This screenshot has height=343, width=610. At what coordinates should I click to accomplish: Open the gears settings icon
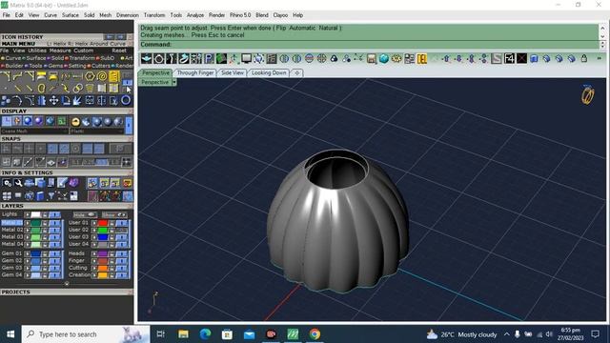pyautogui.click(x=7, y=183)
